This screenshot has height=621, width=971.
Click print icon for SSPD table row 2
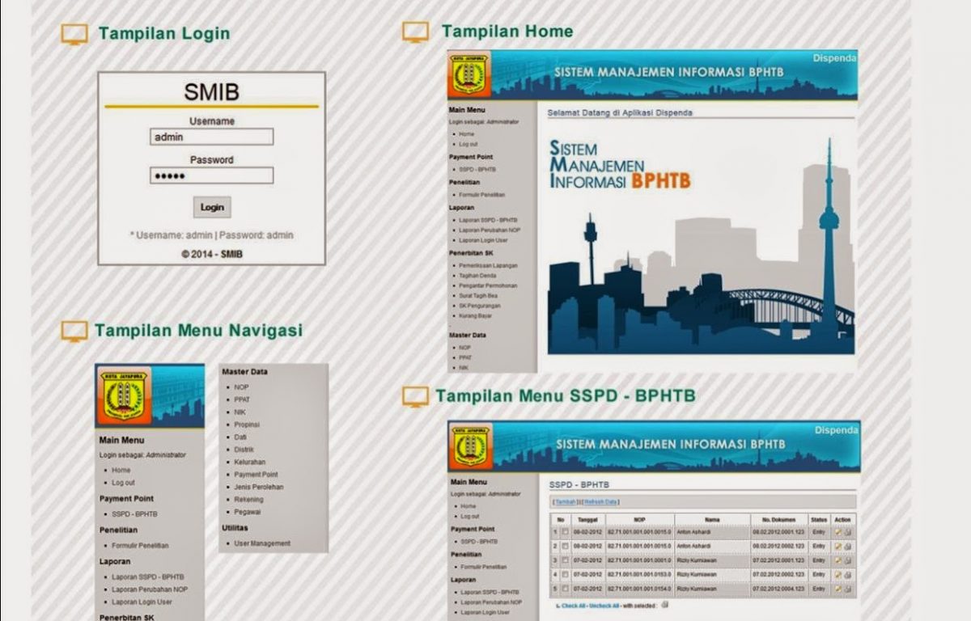point(848,547)
